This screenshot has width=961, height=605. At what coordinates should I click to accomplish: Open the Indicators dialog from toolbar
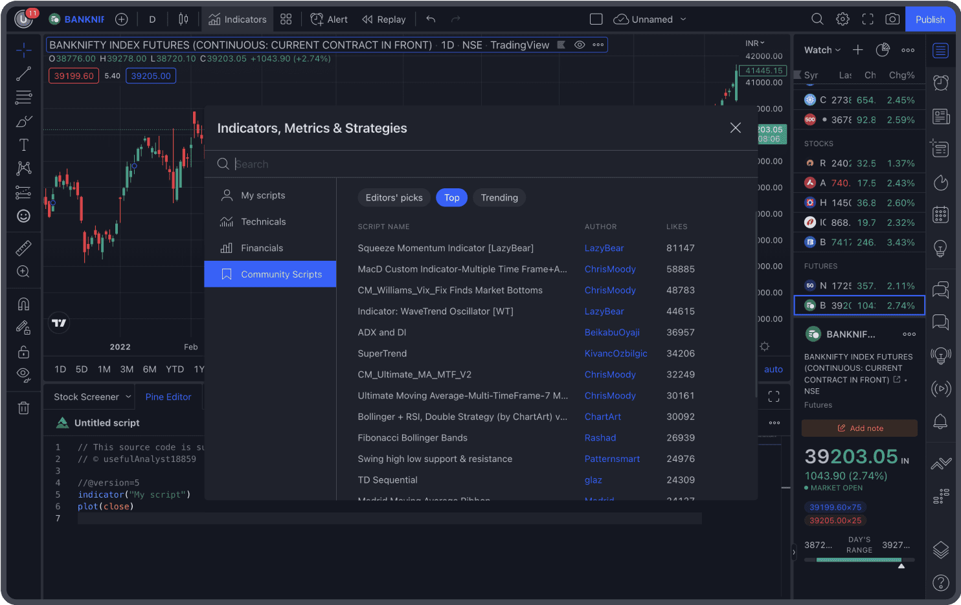(x=237, y=19)
